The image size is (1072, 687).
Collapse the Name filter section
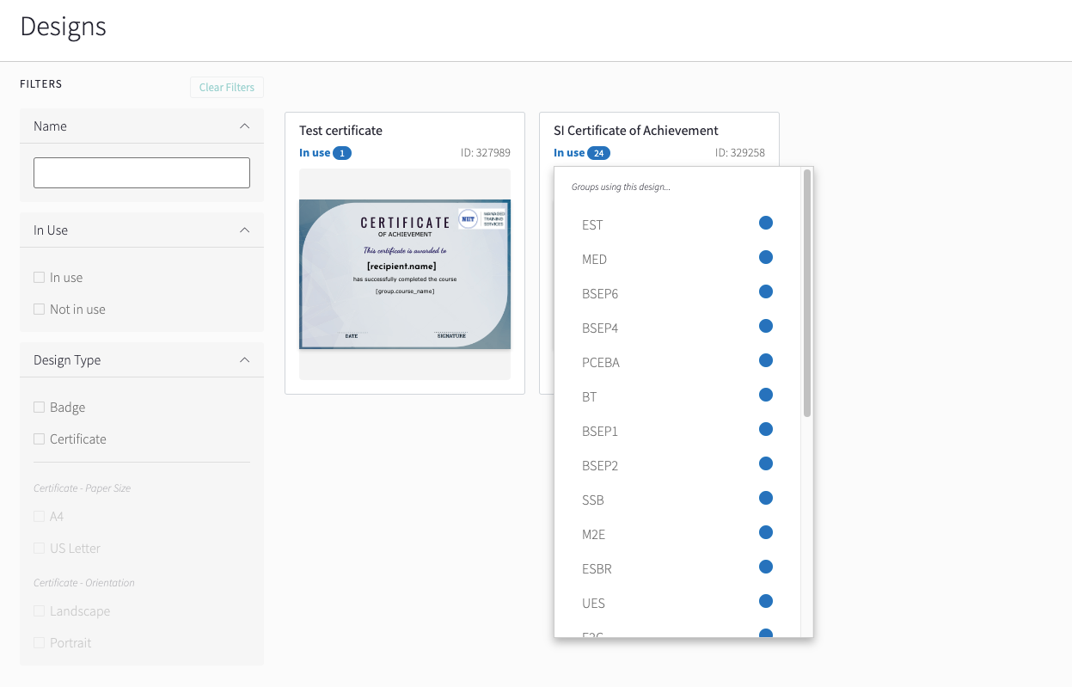point(245,126)
